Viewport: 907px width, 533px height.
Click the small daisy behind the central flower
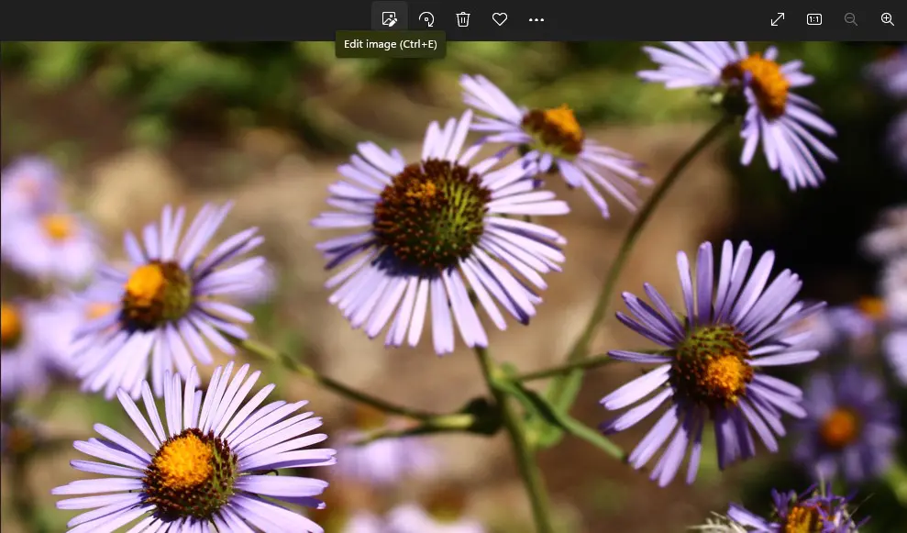(x=552, y=129)
